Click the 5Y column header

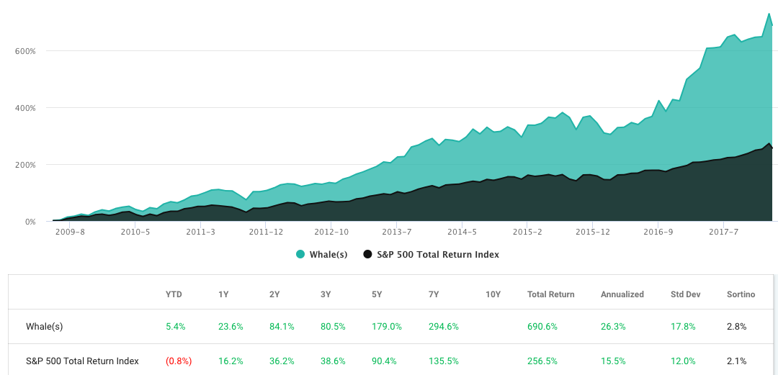click(x=377, y=294)
